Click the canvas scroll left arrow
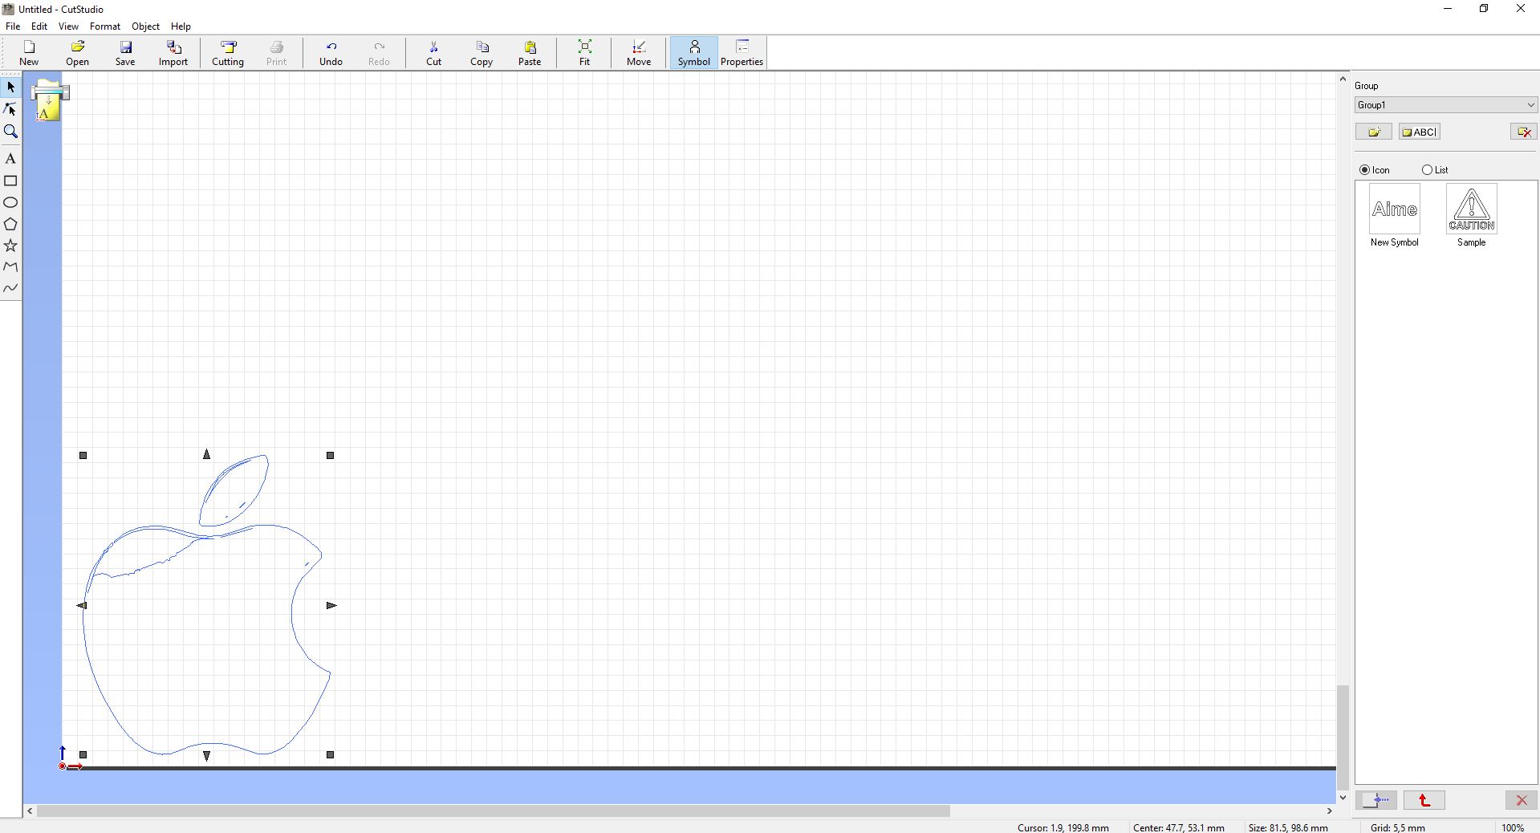Viewport: 1540px width, 833px height. pos(30,811)
